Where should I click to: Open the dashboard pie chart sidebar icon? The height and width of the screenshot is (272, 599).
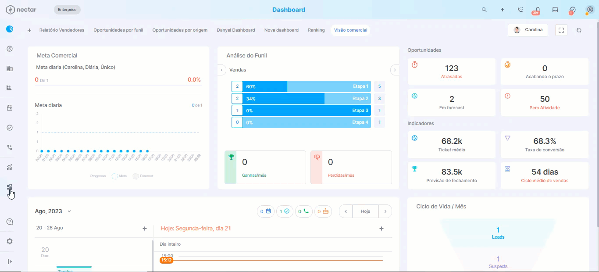(10, 29)
